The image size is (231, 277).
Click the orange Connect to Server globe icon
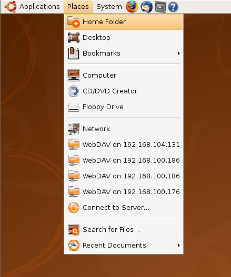(x=74, y=207)
